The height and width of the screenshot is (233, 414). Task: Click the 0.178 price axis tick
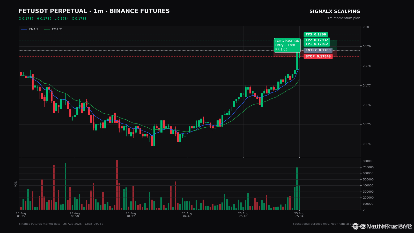click(x=367, y=66)
